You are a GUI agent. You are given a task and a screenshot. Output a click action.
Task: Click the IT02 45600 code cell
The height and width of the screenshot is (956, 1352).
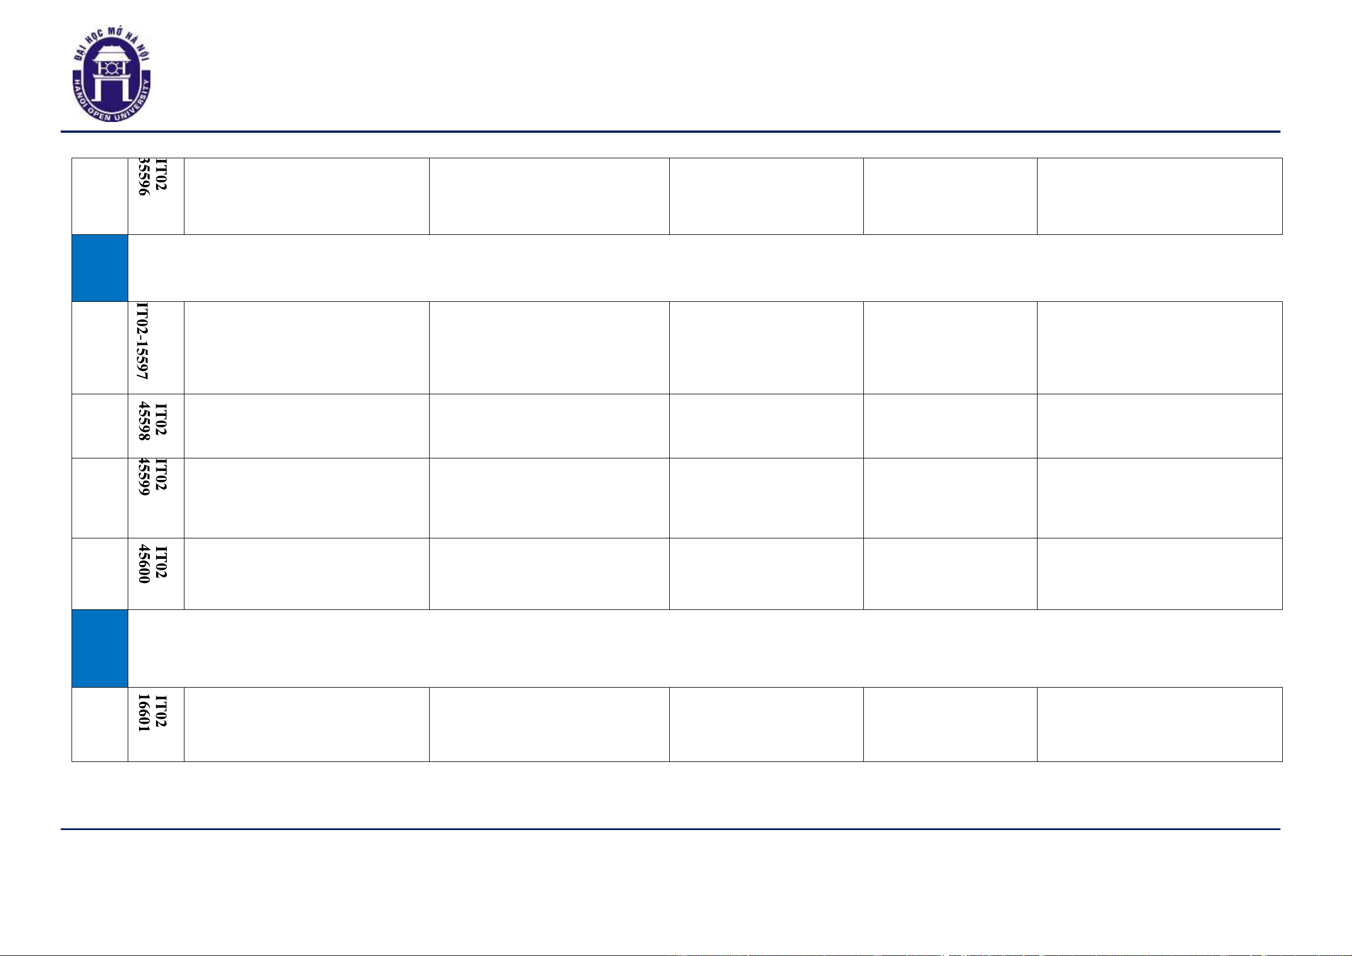tap(156, 574)
